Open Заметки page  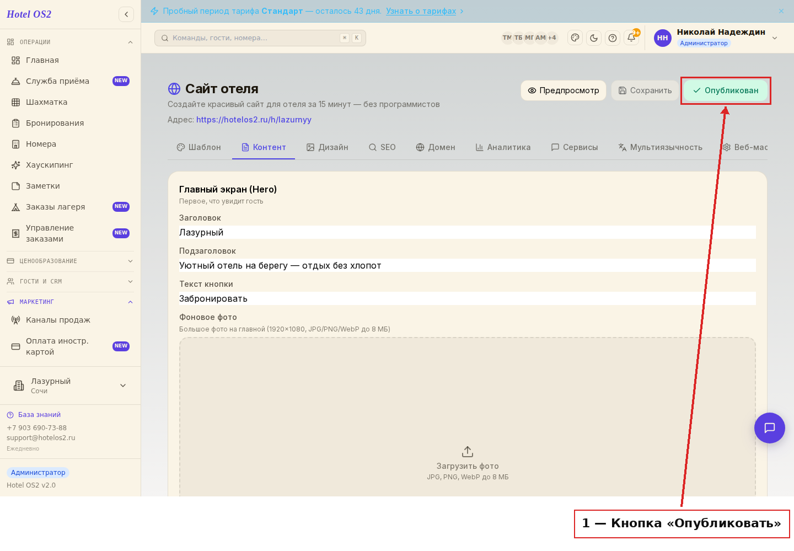pyautogui.click(x=70, y=186)
